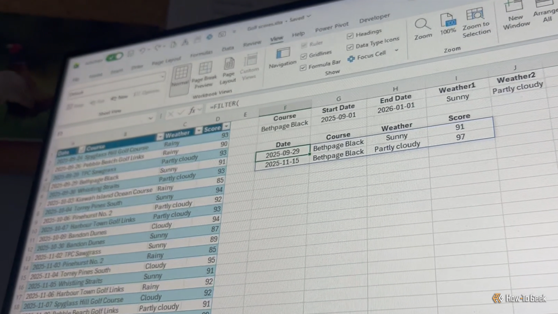Screen dimensions: 558x314
Task: Open the Navigation pane
Action: coord(282,58)
